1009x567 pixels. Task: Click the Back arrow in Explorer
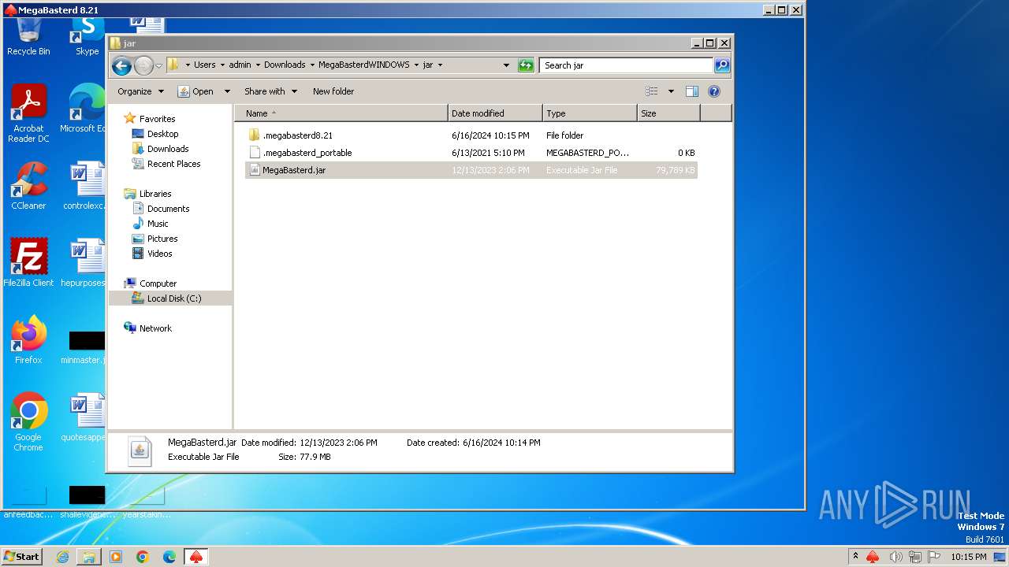(121, 65)
